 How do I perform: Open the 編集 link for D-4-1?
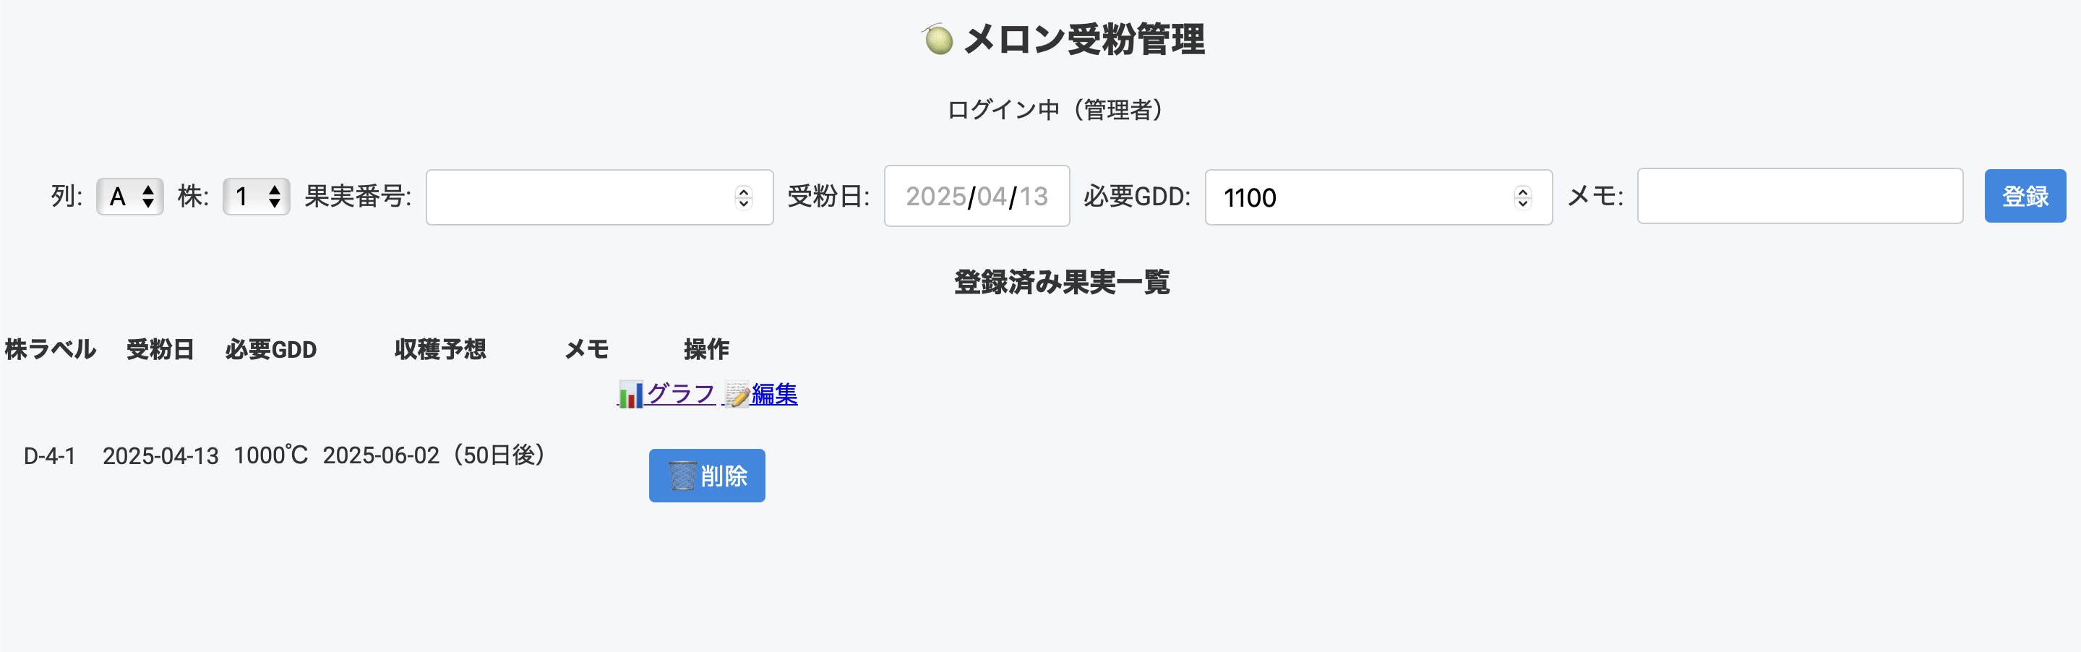point(774,394)
